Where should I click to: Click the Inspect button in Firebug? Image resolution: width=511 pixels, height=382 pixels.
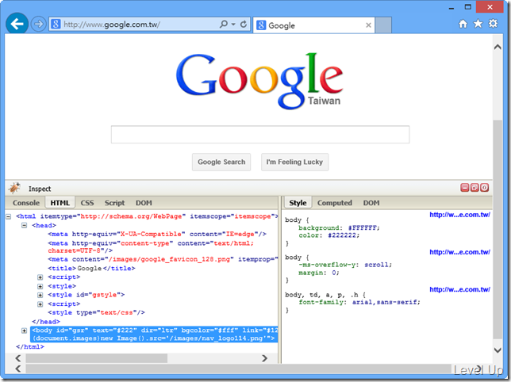point(40,189)
